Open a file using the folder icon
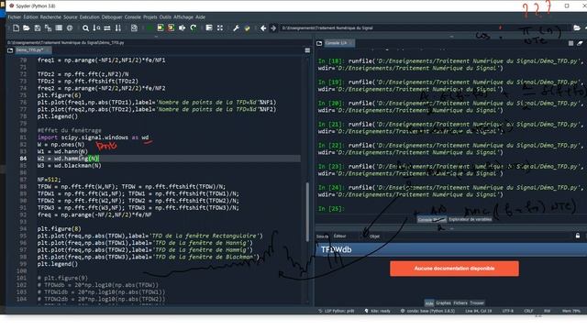 point(27,28)
